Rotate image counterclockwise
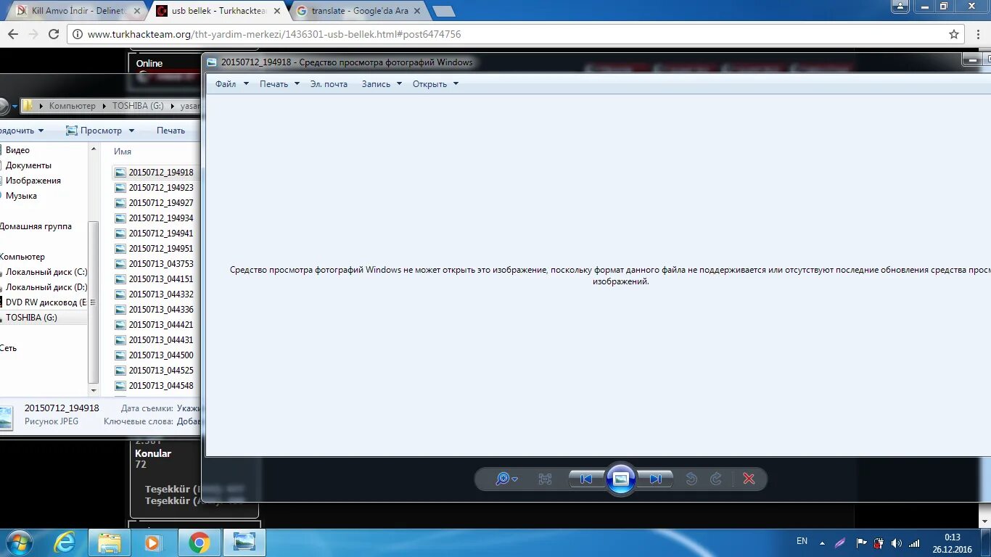The width and height of the screenshot is (991, 557). tap(691, 479)
